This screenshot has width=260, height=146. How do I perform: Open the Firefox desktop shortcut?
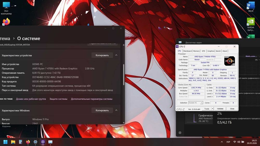coord(6,22)
